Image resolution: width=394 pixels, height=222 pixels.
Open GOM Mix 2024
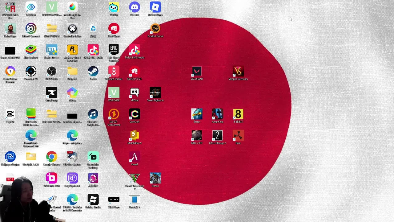point(51,178)
